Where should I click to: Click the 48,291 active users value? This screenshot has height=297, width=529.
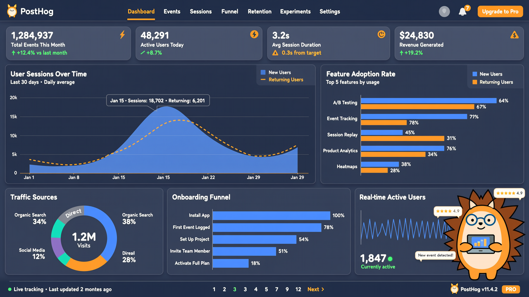155,35
